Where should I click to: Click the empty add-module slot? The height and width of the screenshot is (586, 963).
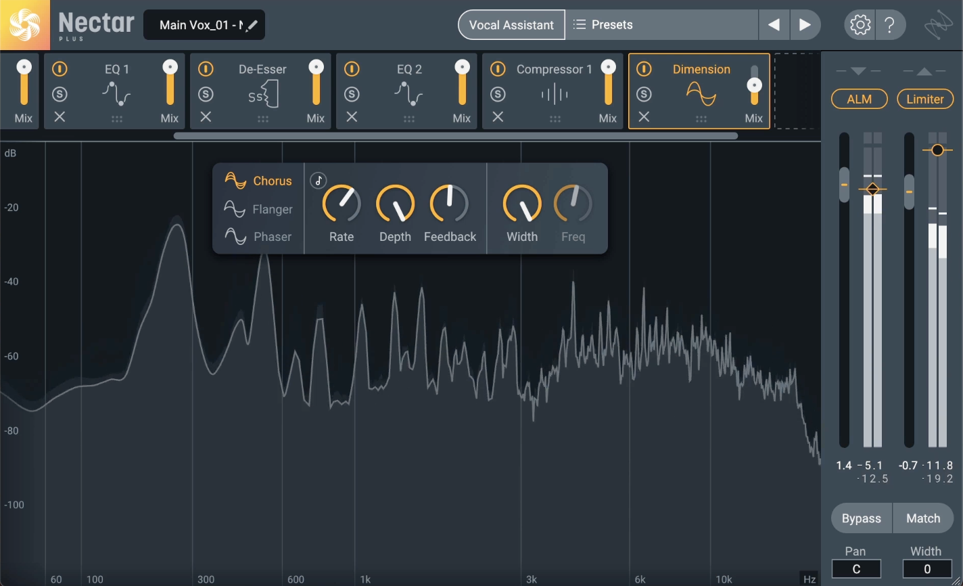[x=795, y=91]
